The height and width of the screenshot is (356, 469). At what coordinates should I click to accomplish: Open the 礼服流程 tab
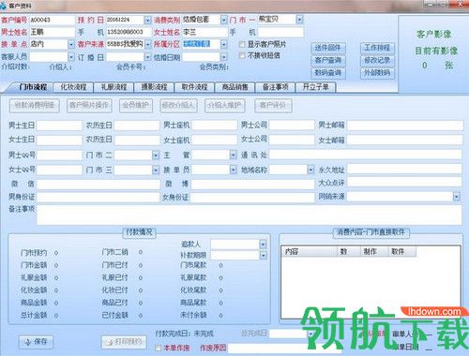[113, 87]
